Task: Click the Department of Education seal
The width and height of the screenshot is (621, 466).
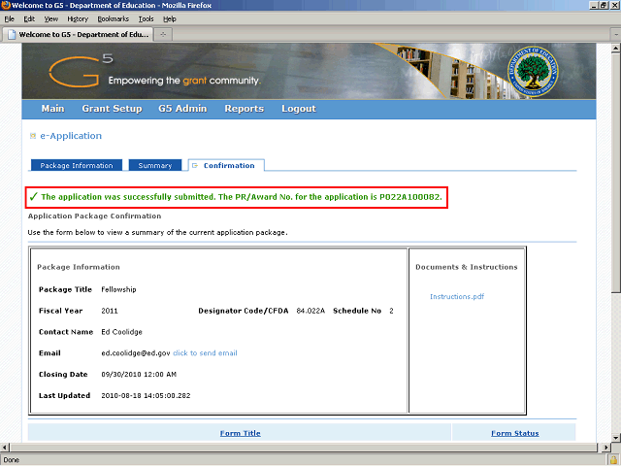Action: 533,71
